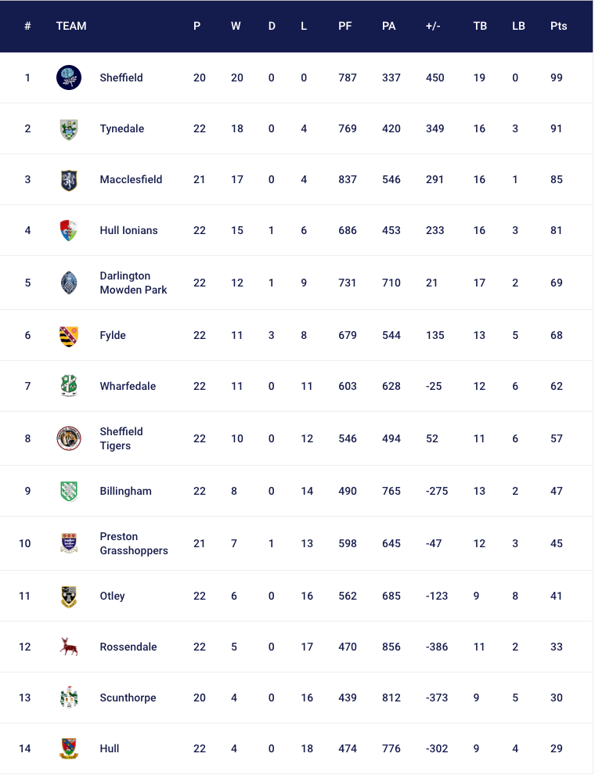Viewport: 595px width, 775px height.
Task: Click the Tynedale club crest icon
Action: point(69,129)
